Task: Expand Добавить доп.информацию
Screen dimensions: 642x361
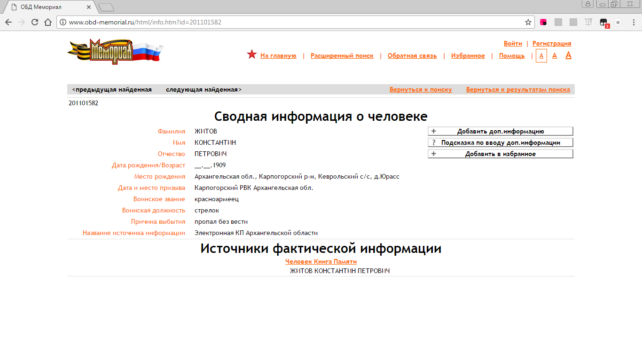Action: [501, 131]
